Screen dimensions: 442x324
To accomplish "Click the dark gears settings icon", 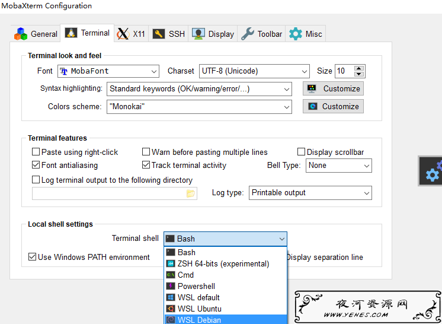I will point(431,171).
